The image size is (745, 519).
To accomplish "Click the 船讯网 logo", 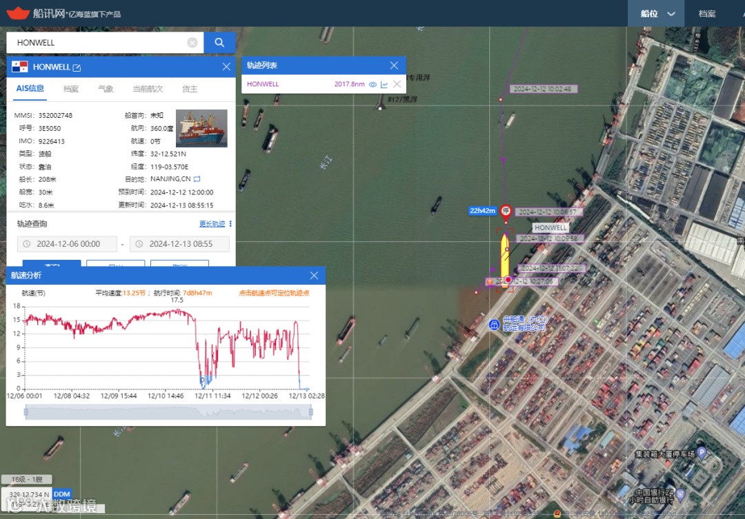I will pos(63,13).
